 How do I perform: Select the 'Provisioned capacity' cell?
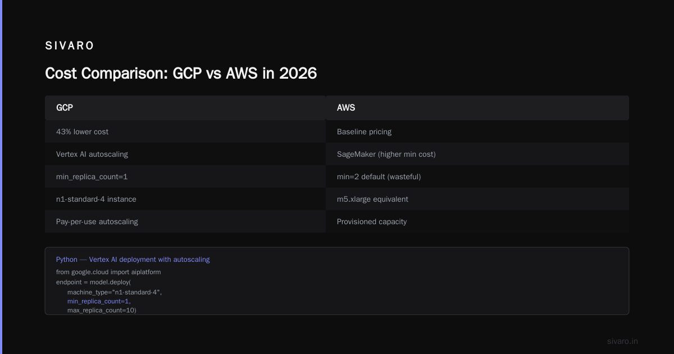(477, 221)
